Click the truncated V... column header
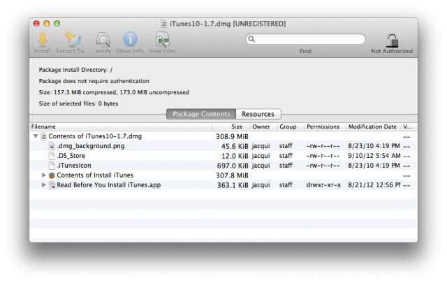Viewport: 447px width, 283px height. click(409, 126)
